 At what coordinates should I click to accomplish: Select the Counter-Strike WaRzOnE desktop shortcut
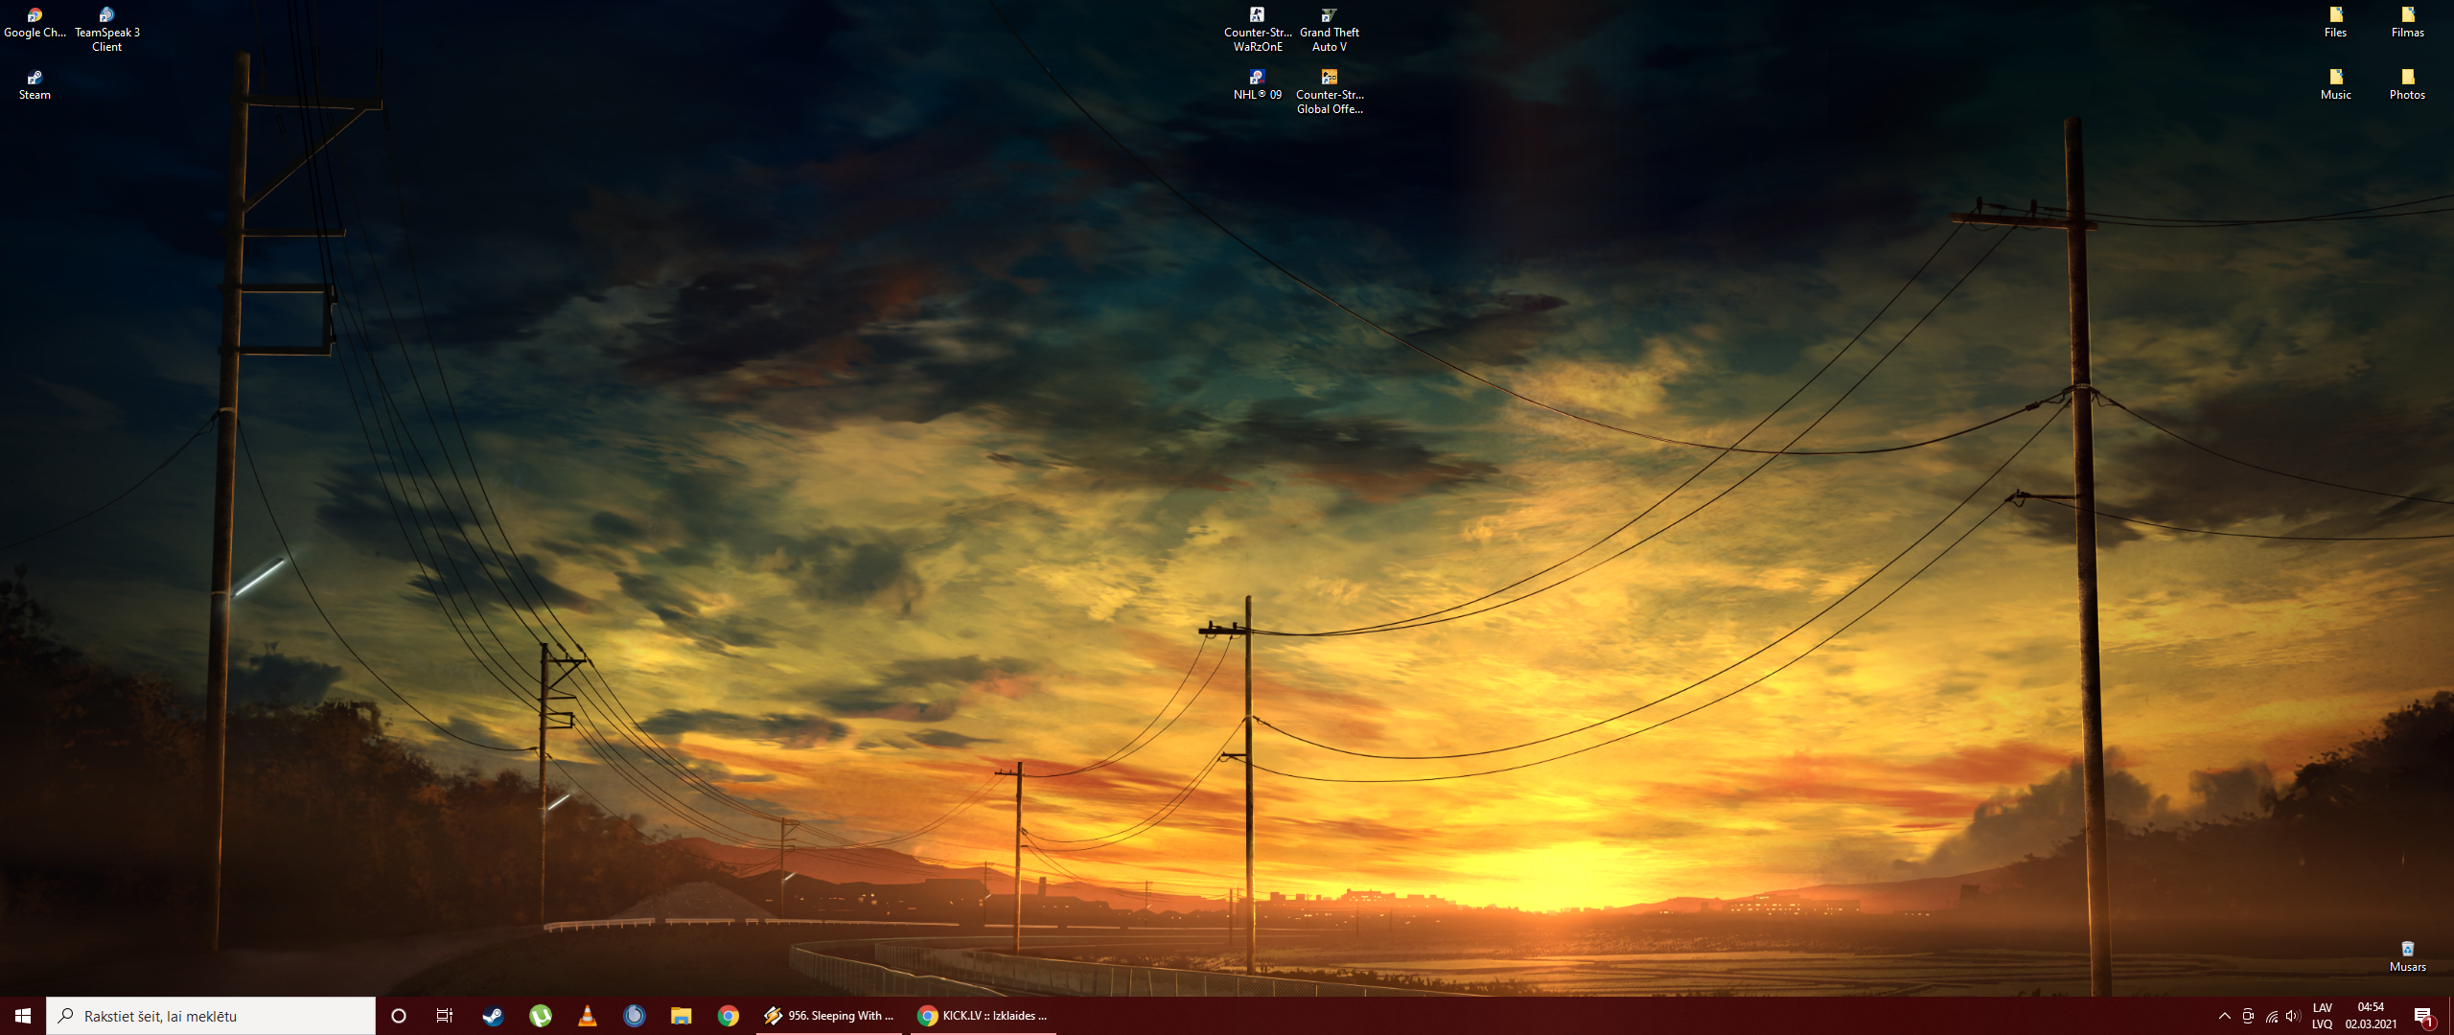coord(1258,30)
